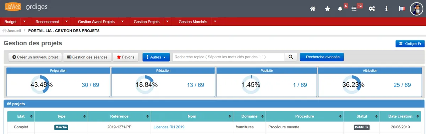The image size is (426, 134).
Task: Click the Marché type badge
Action: pyautogui.click(x=61, y=127)
